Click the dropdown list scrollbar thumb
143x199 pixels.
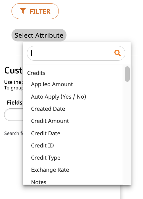click(127, 74)
